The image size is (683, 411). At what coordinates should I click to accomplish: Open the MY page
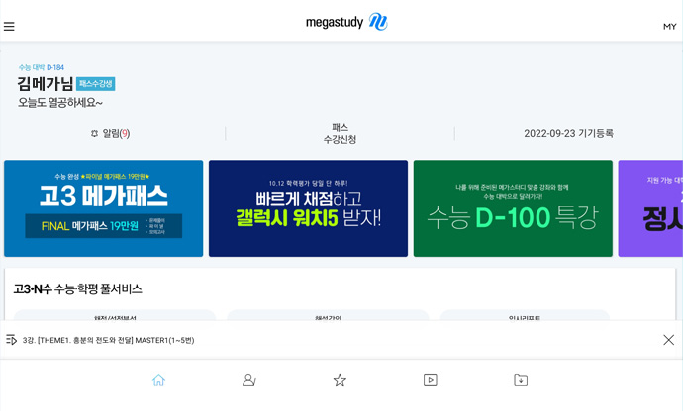669,27
